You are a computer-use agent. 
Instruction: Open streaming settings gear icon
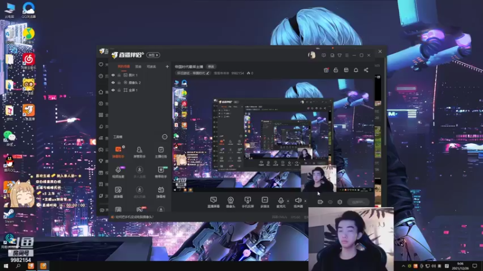point(340,202)
